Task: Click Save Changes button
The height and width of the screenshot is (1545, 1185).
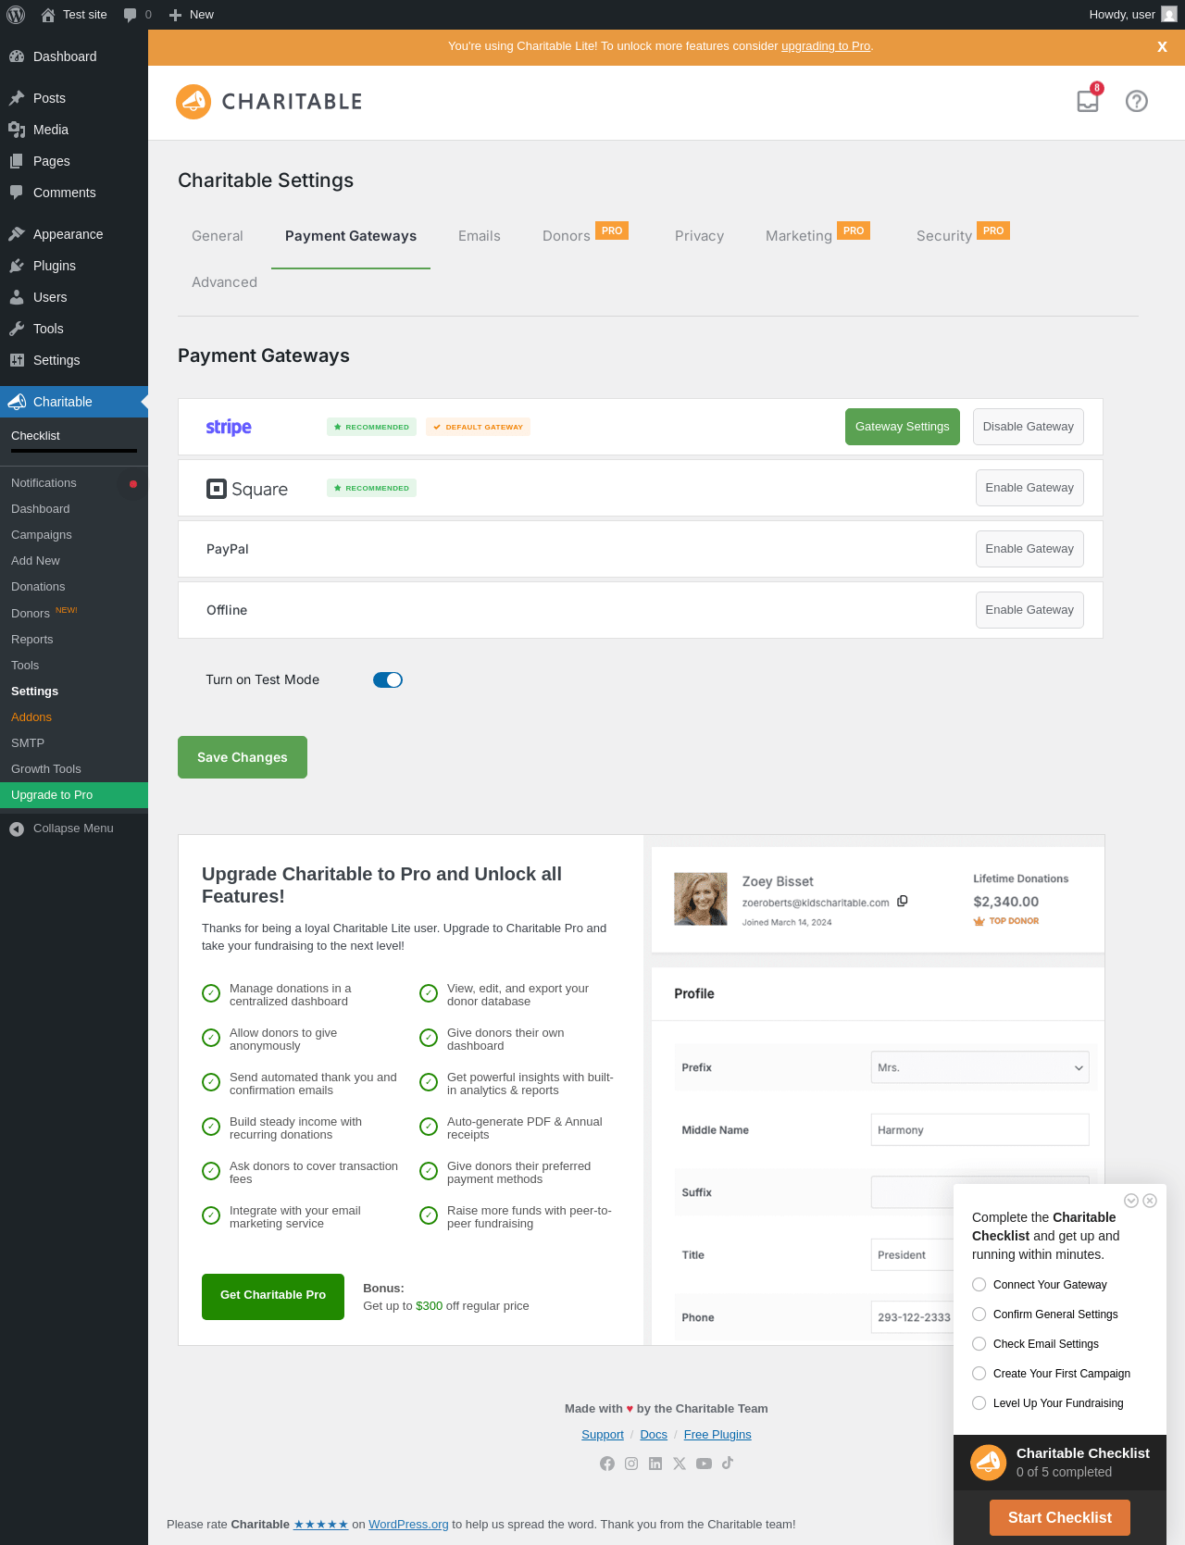Action: coord(243,757)
